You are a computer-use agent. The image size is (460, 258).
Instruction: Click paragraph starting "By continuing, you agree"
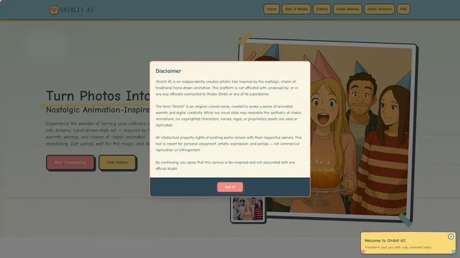[225, 165]
